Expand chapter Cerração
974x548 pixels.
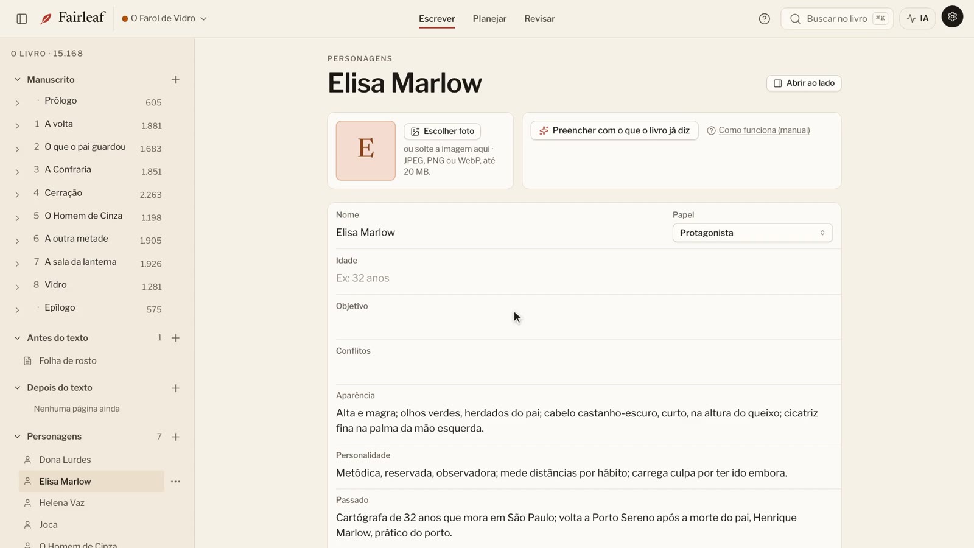17,195
